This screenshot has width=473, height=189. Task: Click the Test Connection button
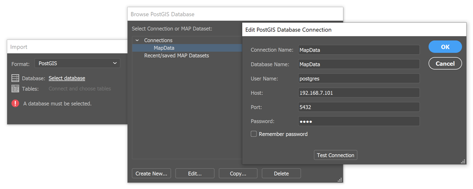(335, 155)
